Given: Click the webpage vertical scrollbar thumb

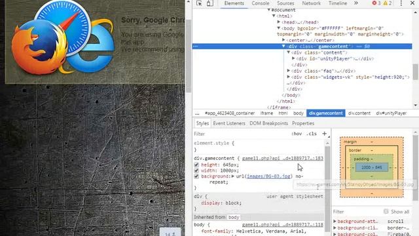Looking at the screenshot, I should click(189, 56).
